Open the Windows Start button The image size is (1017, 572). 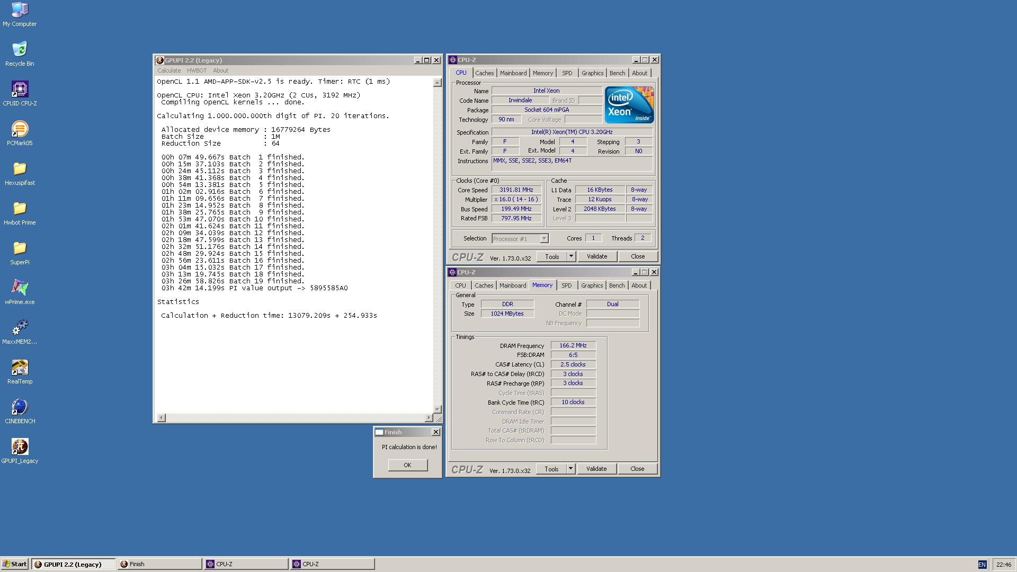15,564
